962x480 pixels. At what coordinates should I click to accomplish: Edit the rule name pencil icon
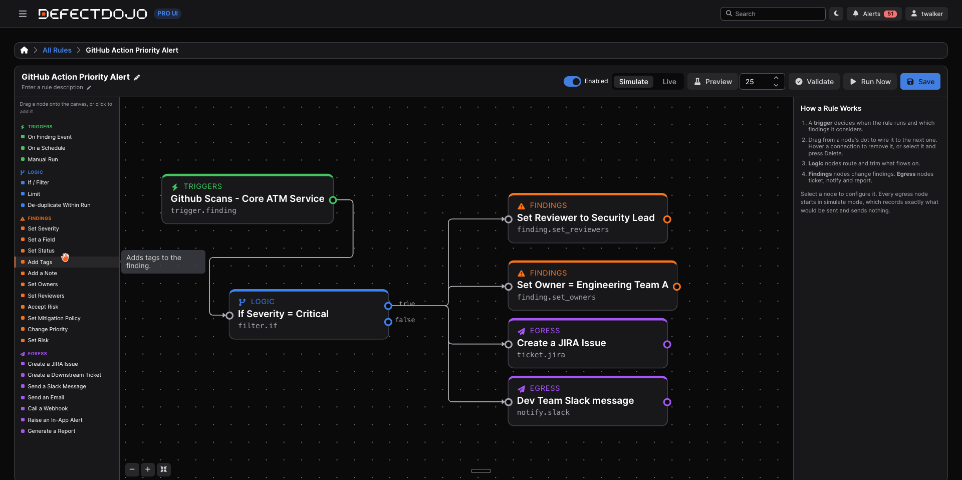tap(137, 77)
